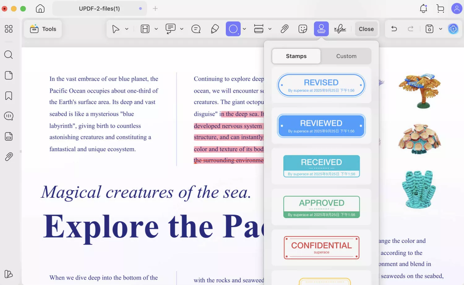The height and width of the screenshot is (285, 464).
Task: Apply the APPROVED stamp
Action: tap(321, 207)
